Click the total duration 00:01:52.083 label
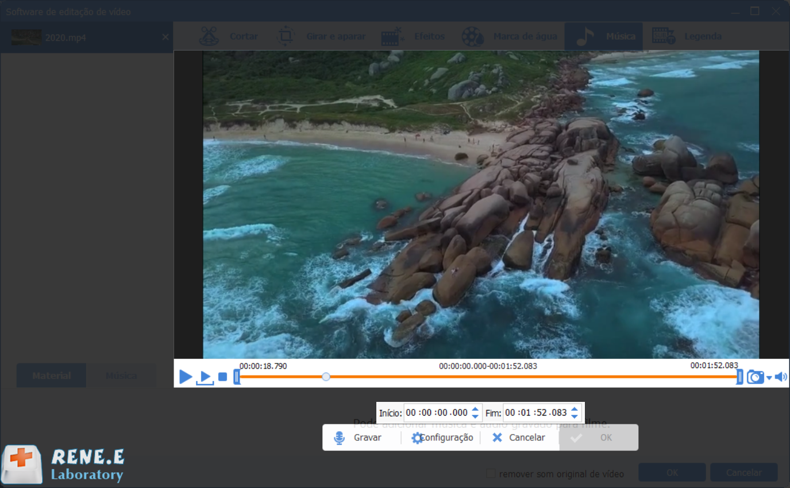 (714, 365)
